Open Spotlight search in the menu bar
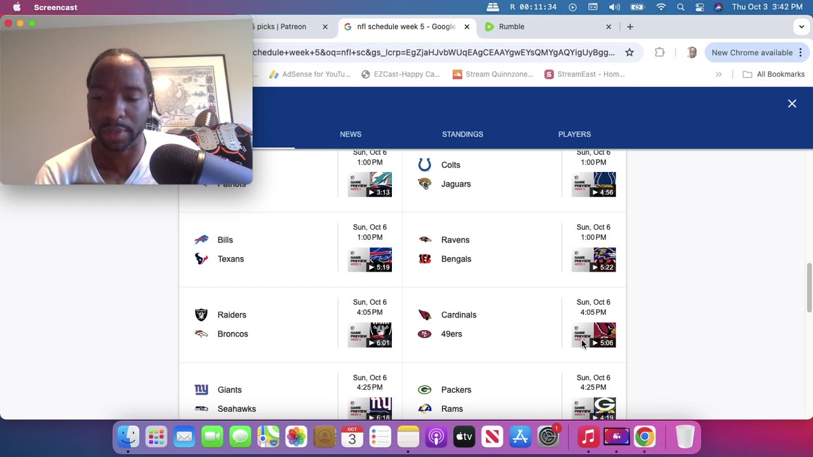Viewport: 813px width, 457px height. click(x=680, y=7)
